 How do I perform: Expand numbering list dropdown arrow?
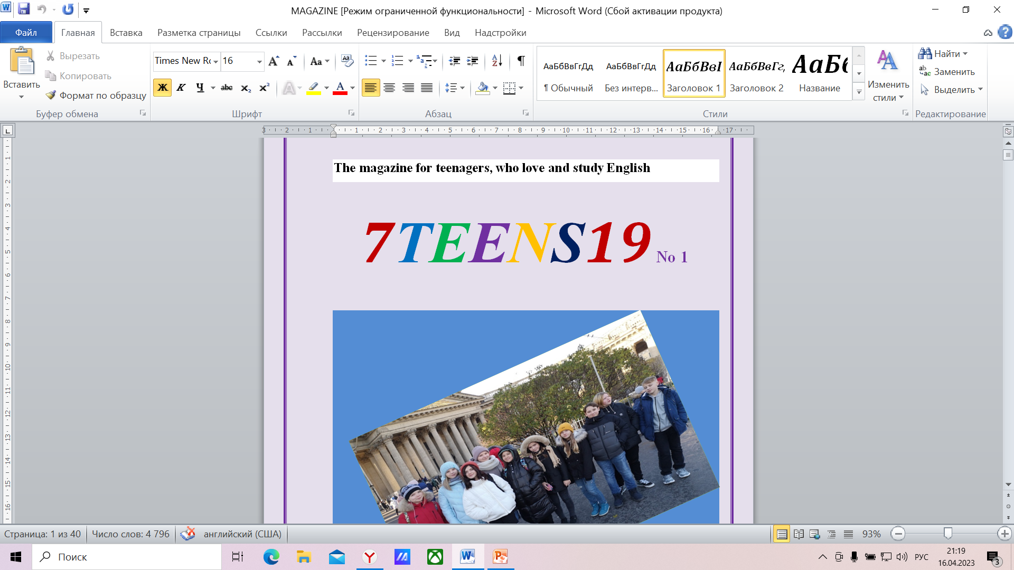pyautogui.click(x=410, y=61)
